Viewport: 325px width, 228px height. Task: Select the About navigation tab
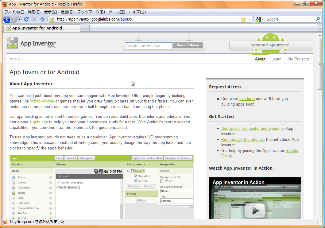[260, 59]
